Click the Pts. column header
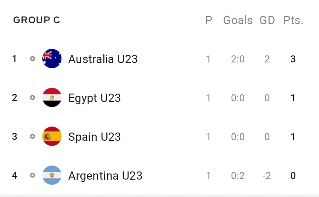The image size is (319, 197). 293,21
